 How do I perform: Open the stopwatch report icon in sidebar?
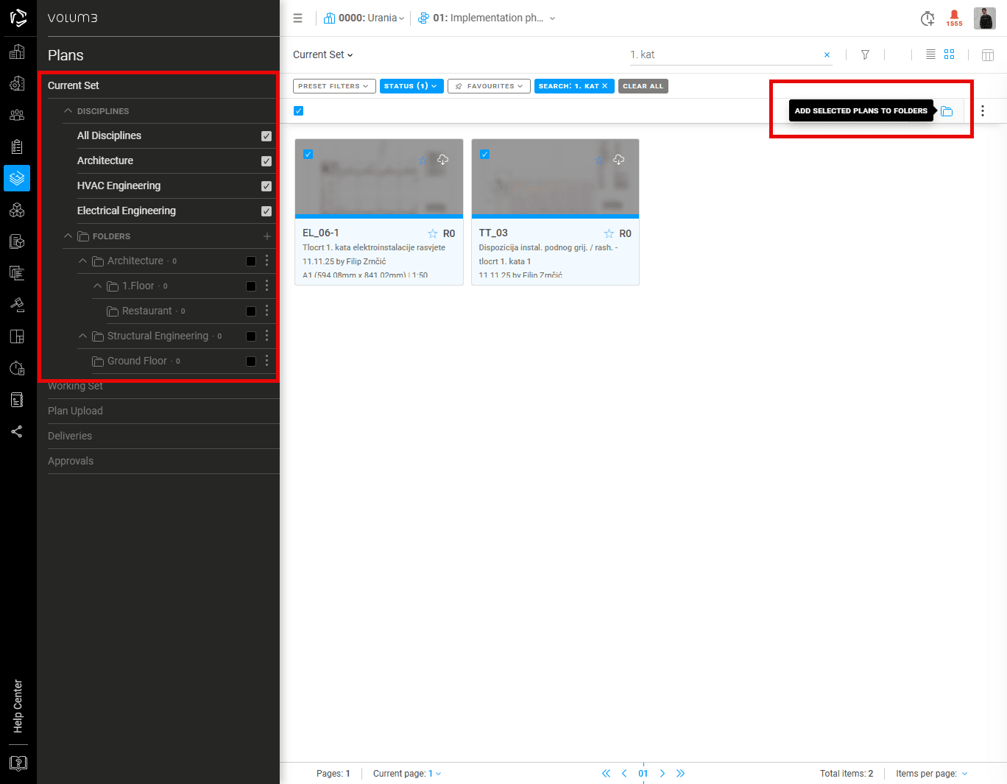click(17, 368)
